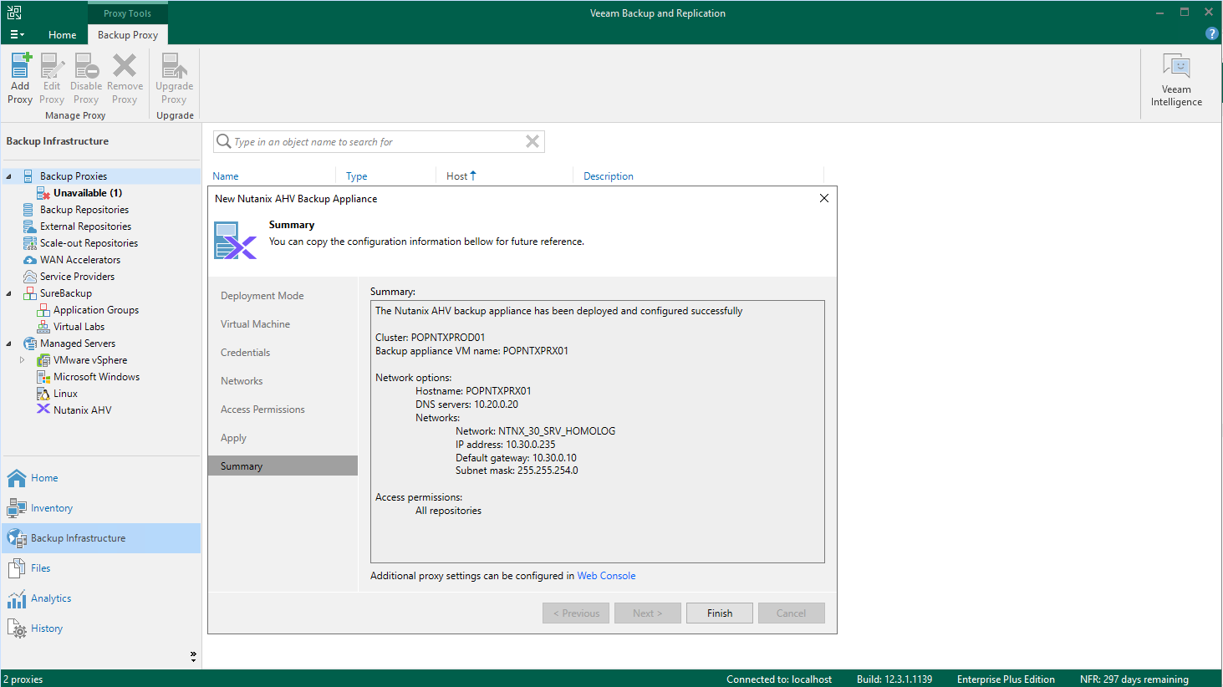Click the search magnifier icon
The image size is (1223, 687).
(x=223, y=141)
